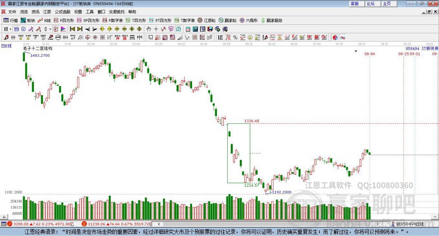Image resolution: width=439 pixels, height=236 pixels.
Task: Click the 收858494日线 status entry
Action: tap(408, 224)
